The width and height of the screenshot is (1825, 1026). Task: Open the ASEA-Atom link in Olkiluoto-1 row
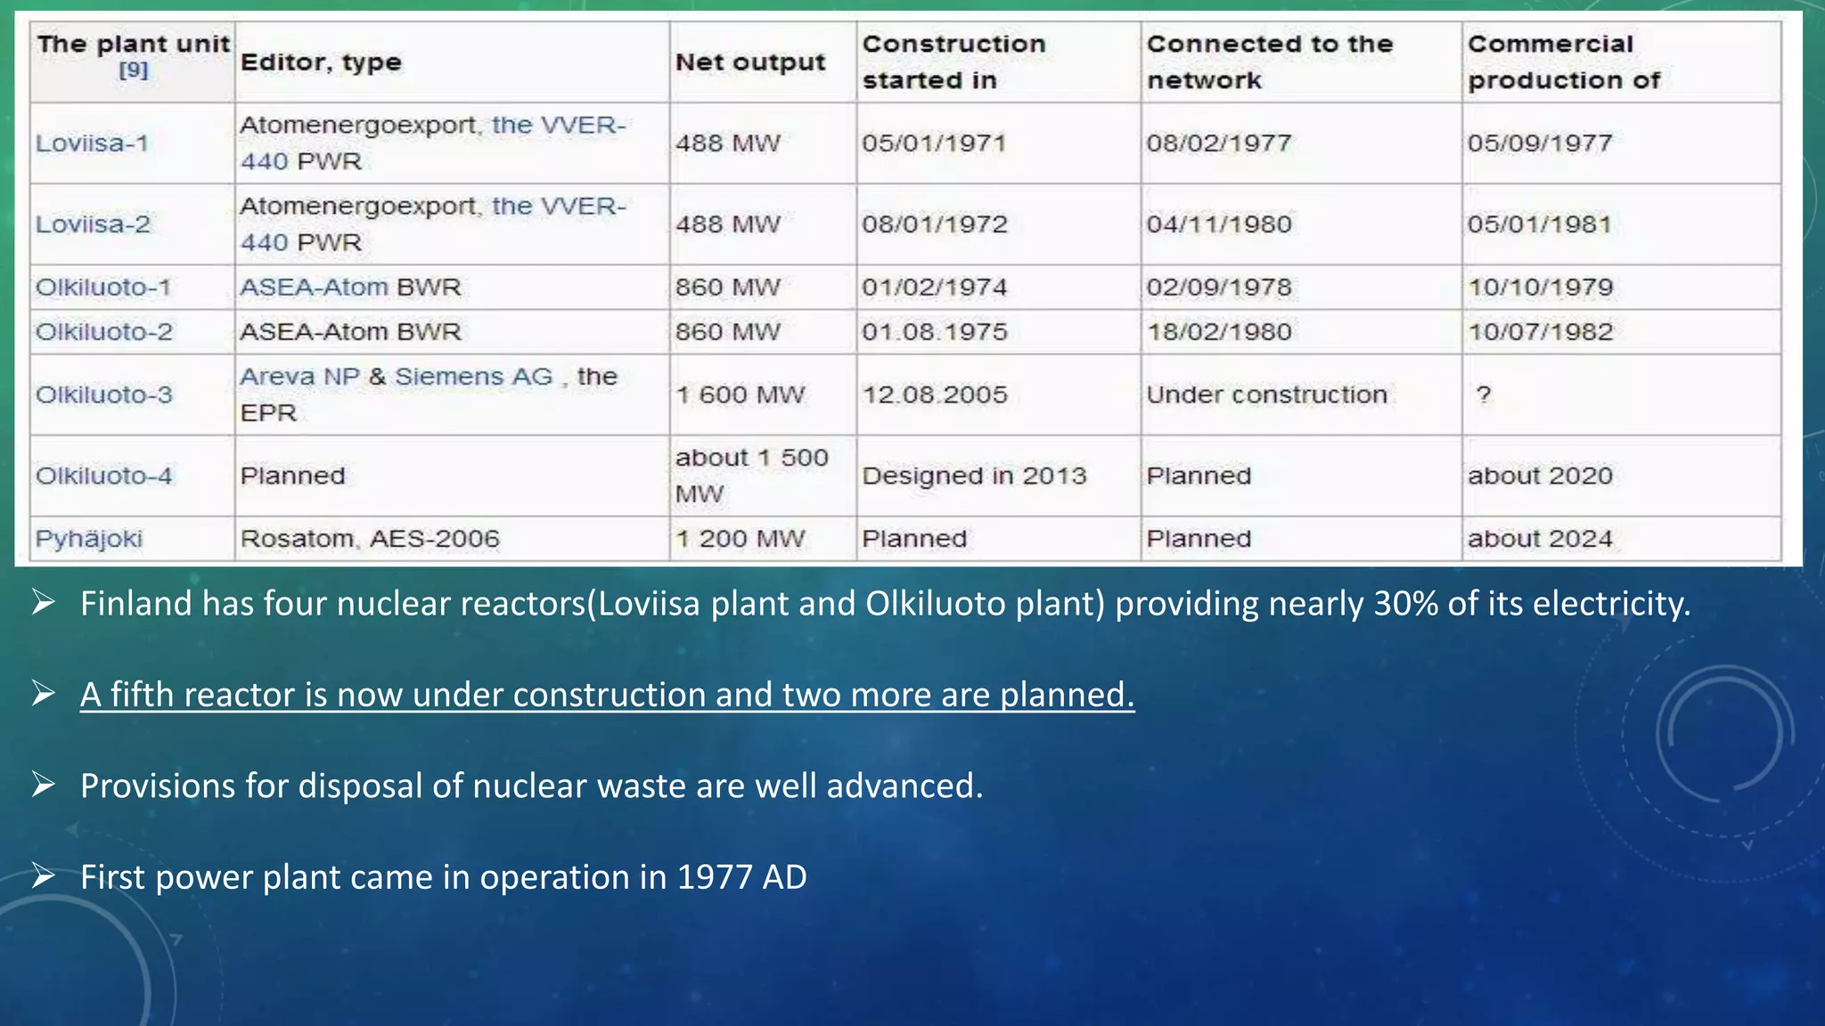click(314, 288)
